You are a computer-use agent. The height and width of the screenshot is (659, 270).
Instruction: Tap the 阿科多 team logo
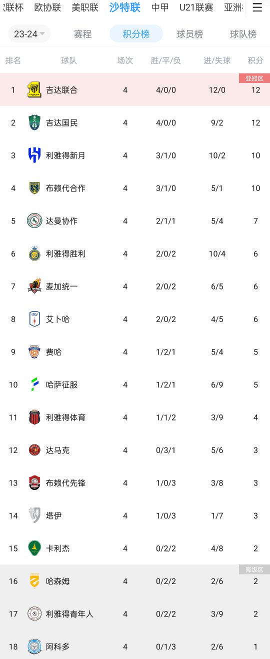point(34,646)
